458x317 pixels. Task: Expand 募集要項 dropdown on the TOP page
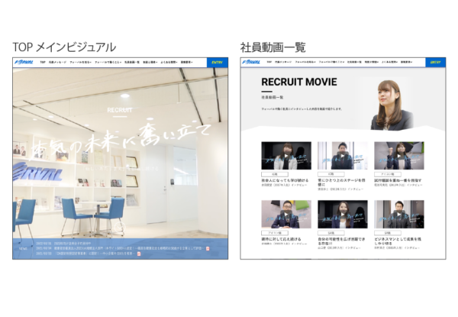[186, 62]
